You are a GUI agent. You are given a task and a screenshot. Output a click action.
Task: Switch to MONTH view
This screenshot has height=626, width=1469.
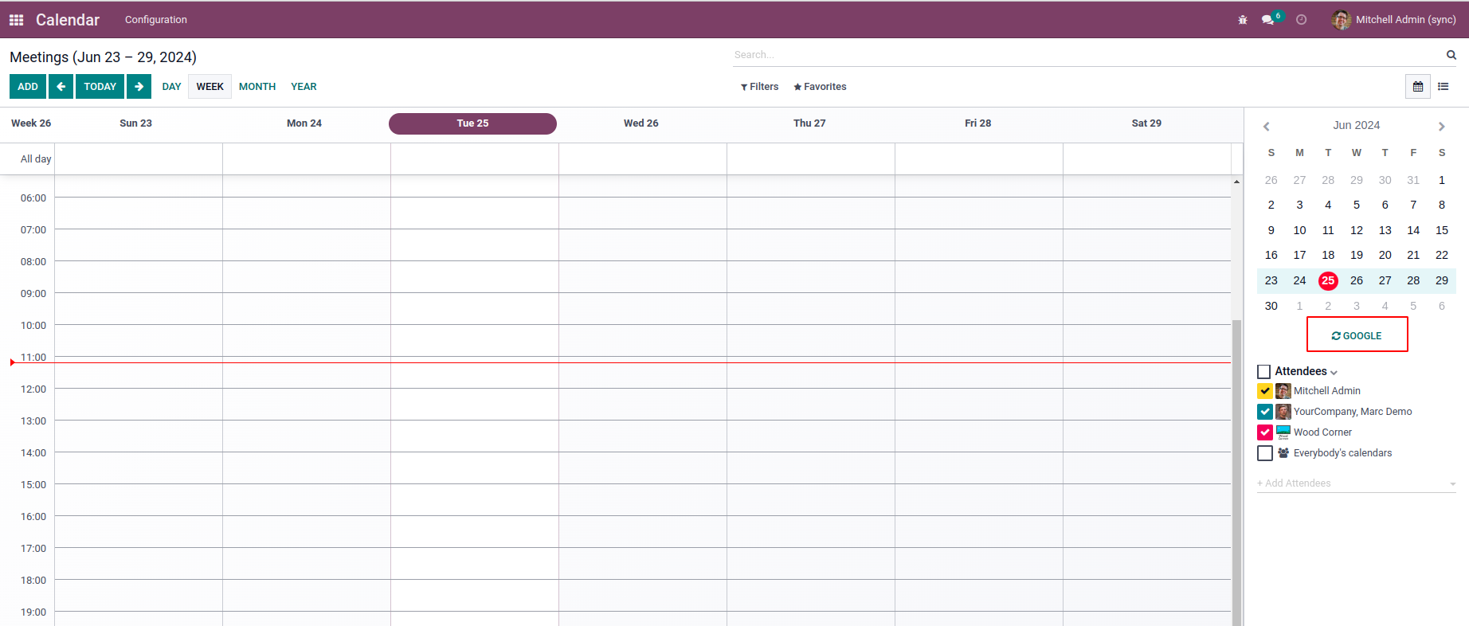click(x=257, y=87)
